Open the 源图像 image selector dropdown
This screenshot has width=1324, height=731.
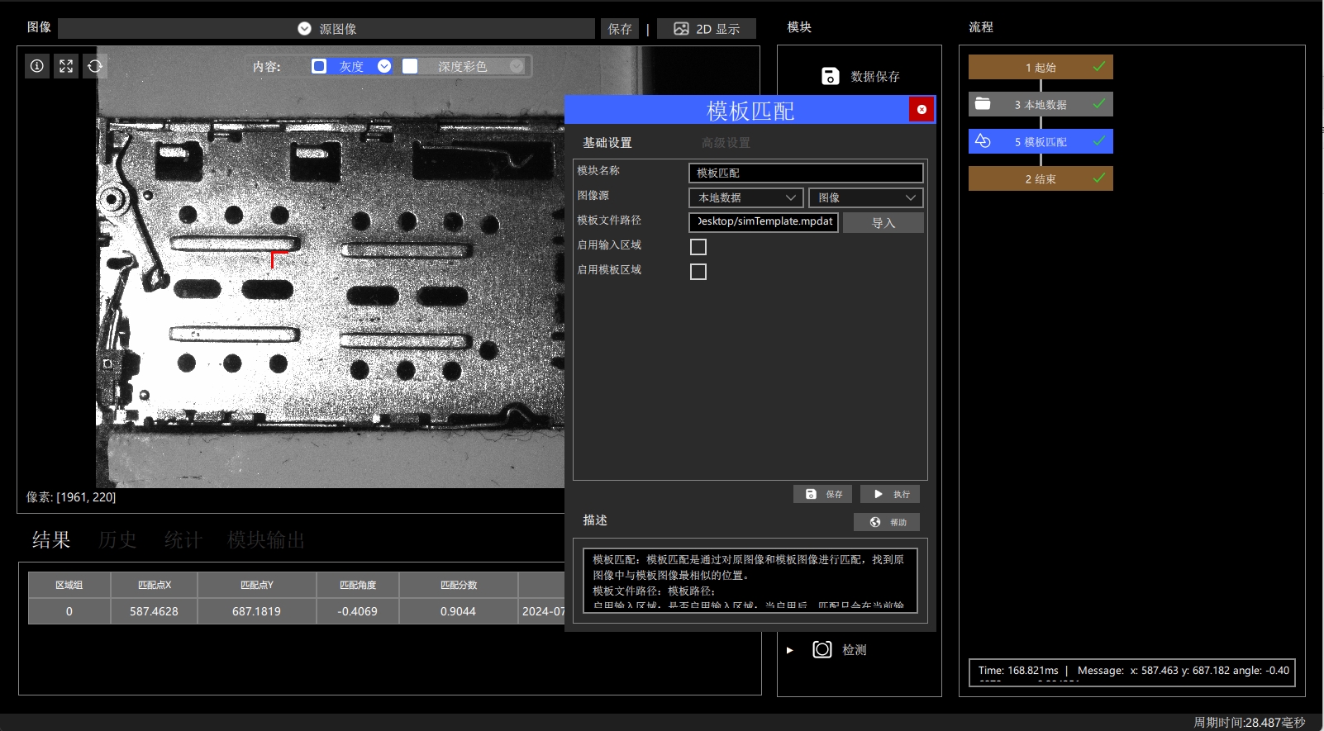pos(326,29)
